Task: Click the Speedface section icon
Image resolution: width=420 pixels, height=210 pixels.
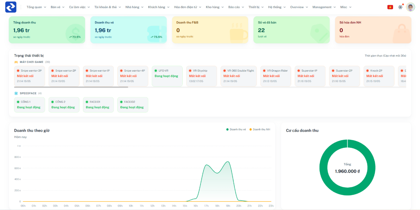Action: [x=16, y=93]
